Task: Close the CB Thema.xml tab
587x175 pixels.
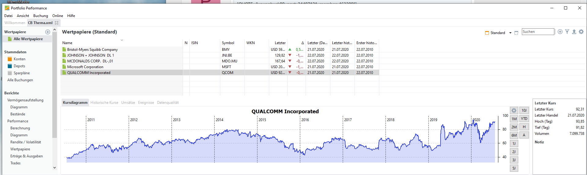Action: coord(57,23)
